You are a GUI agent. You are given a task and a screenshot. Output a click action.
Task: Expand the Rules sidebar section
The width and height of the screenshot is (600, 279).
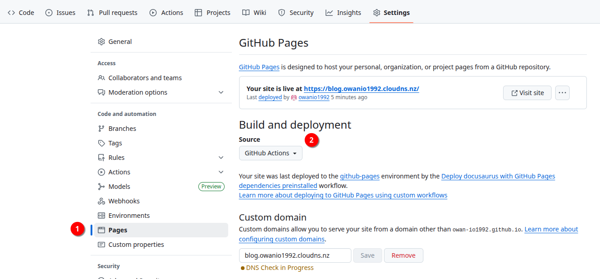[221, 158]
